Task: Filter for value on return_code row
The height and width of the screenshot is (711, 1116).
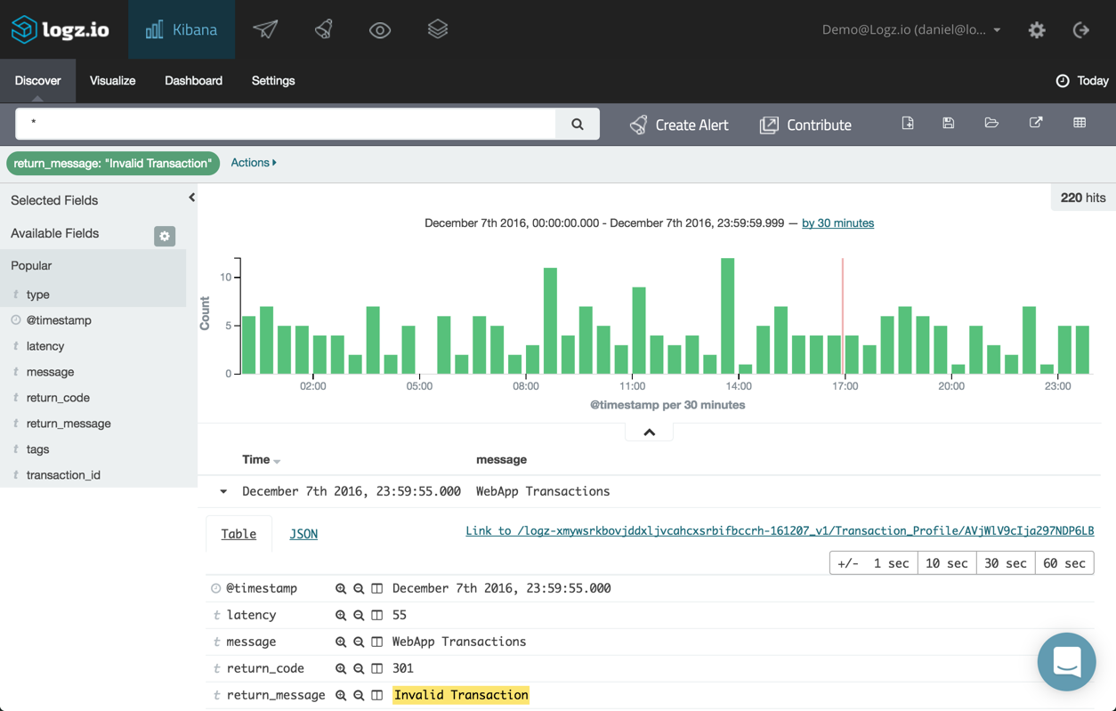Action: pyautogui.click(x=341, y=668)
